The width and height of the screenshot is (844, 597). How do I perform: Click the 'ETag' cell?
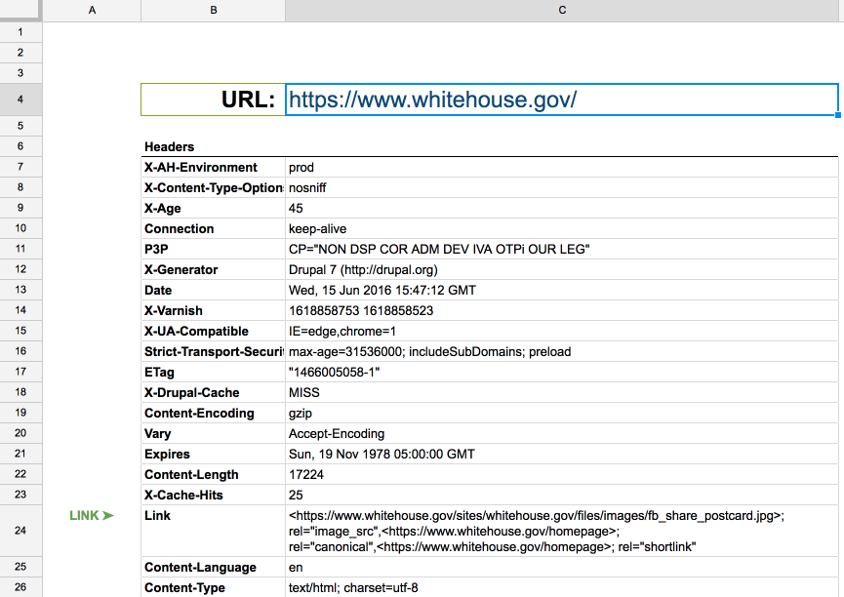click(213, 372)
